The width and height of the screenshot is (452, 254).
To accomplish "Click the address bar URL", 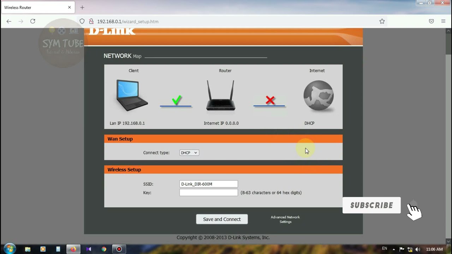I will tap(128, 22).
